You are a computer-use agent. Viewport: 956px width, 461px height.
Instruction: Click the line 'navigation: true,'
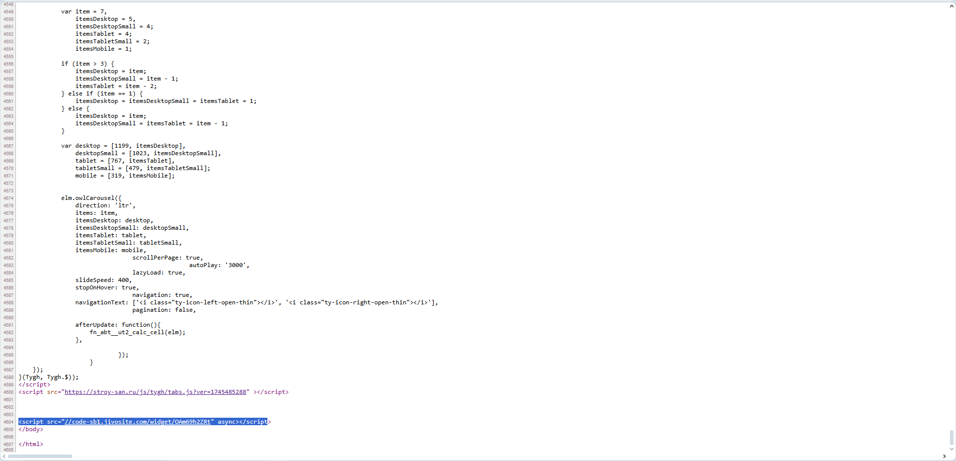click(x=162, y=295)
